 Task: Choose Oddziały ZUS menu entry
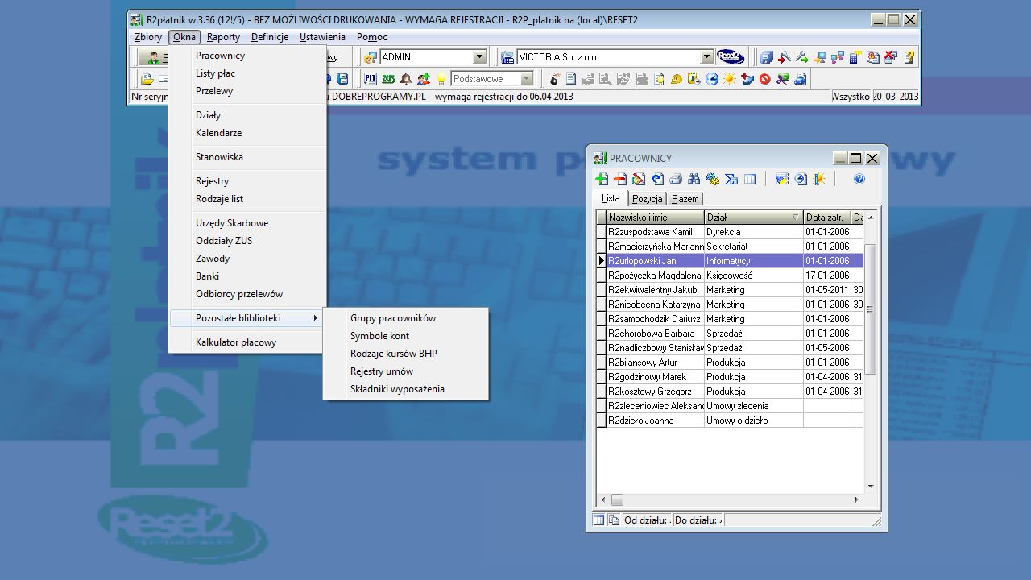(248, 241)
